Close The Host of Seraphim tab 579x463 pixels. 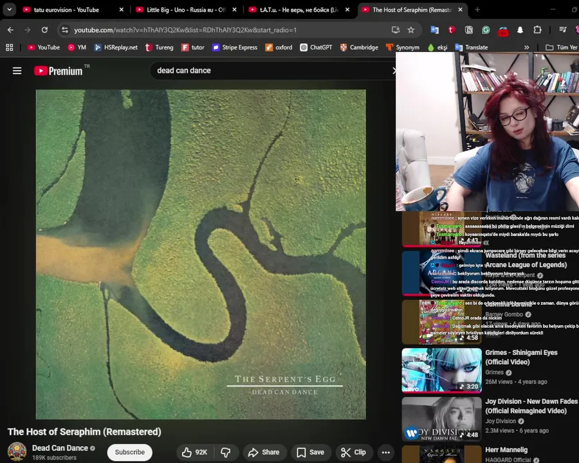[460, 10]
